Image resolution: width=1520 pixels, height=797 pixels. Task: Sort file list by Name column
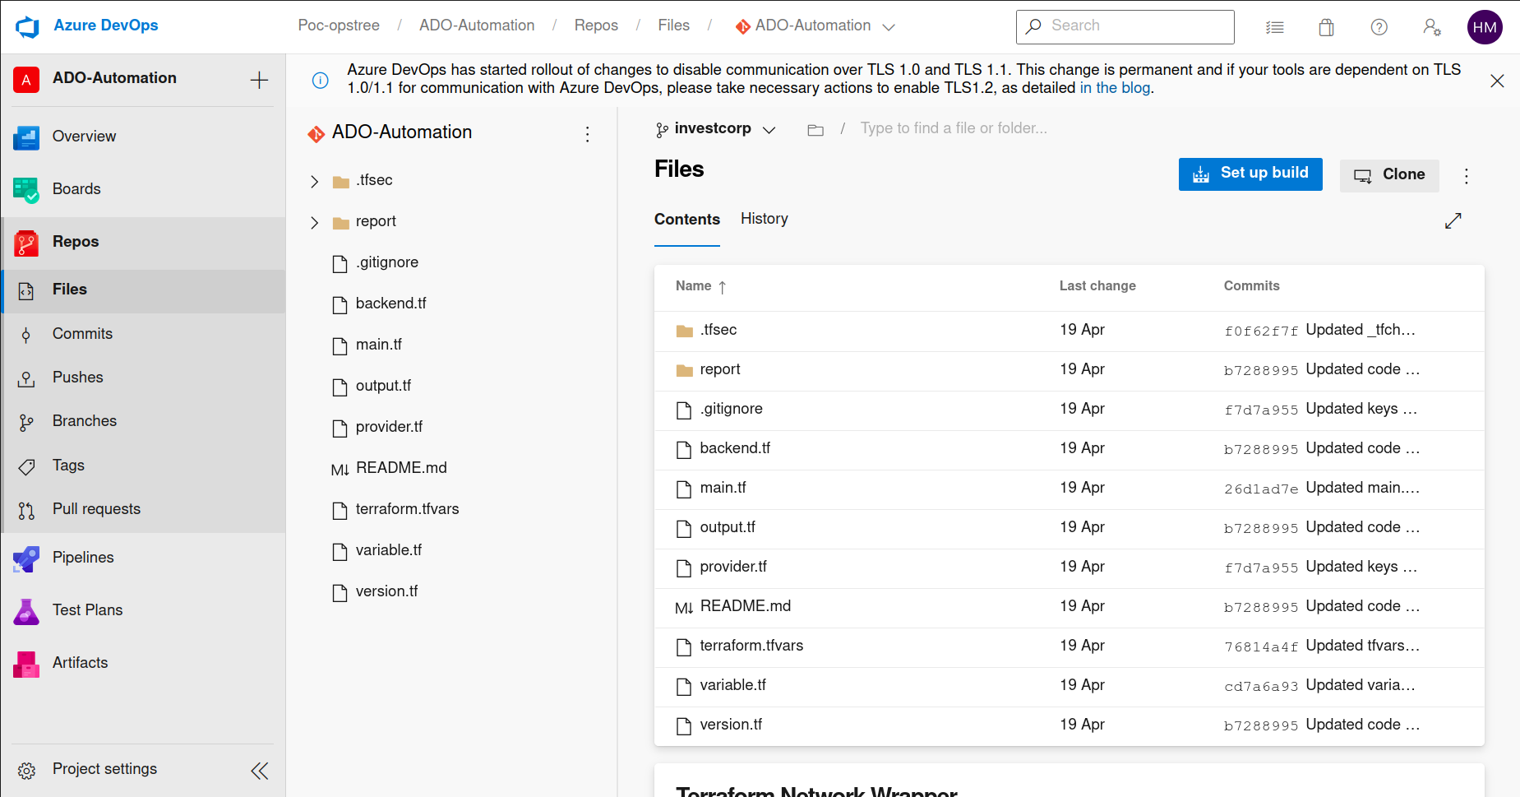tap(700, 286)
